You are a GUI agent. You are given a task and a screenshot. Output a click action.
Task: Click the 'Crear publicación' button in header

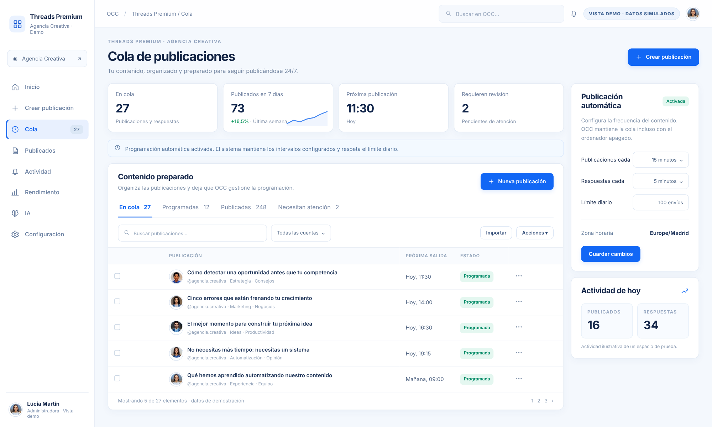pyautogui.click(x=663, y=57)
